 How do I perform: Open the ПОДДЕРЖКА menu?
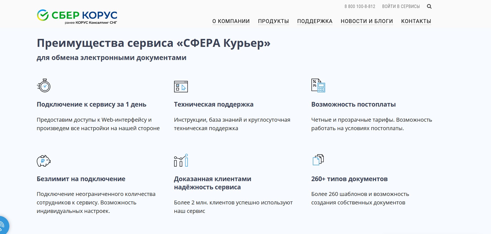315,21
